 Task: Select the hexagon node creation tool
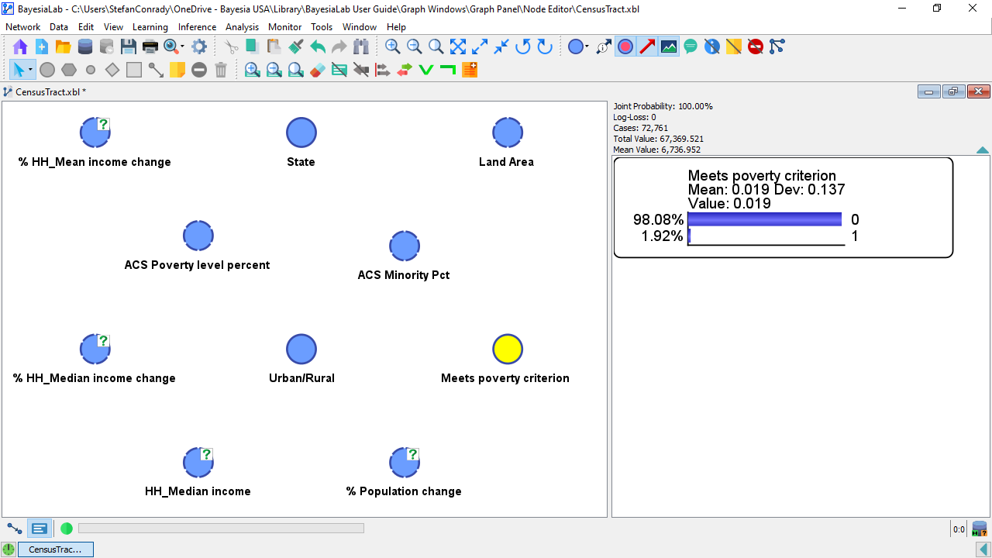click(69, 70)
